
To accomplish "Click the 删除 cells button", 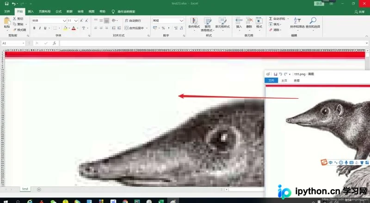I will point(249,24).
